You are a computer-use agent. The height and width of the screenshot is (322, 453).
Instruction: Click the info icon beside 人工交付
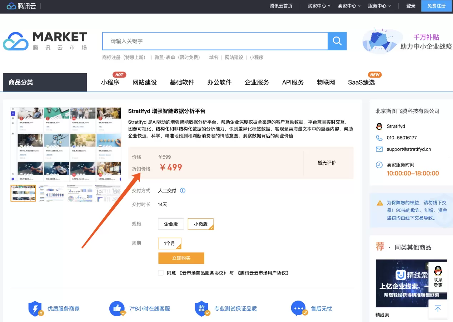pyautogui.click(x=183, y=190)
